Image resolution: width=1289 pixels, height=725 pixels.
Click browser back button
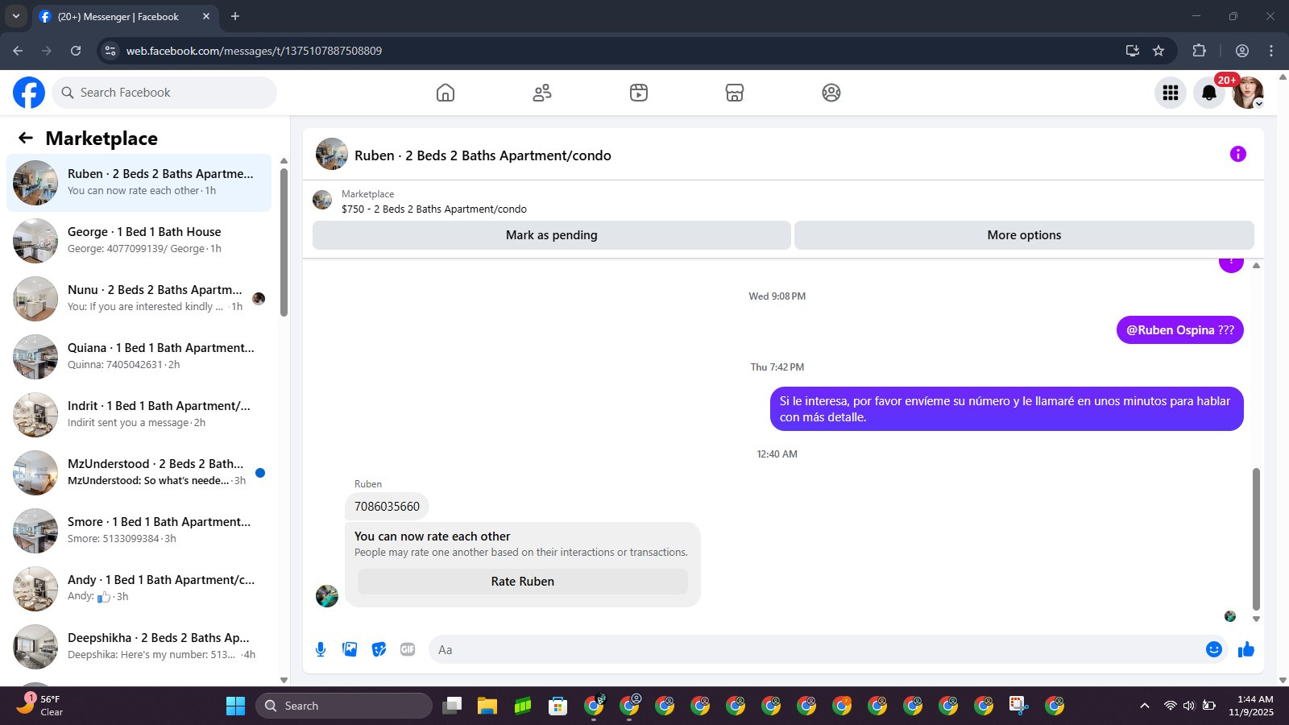18,51
